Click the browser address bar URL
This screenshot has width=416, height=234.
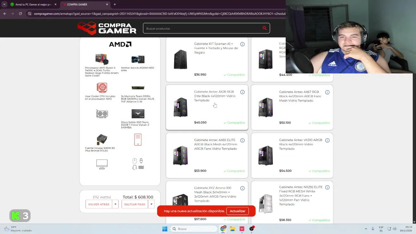click(x=159, y=14)
